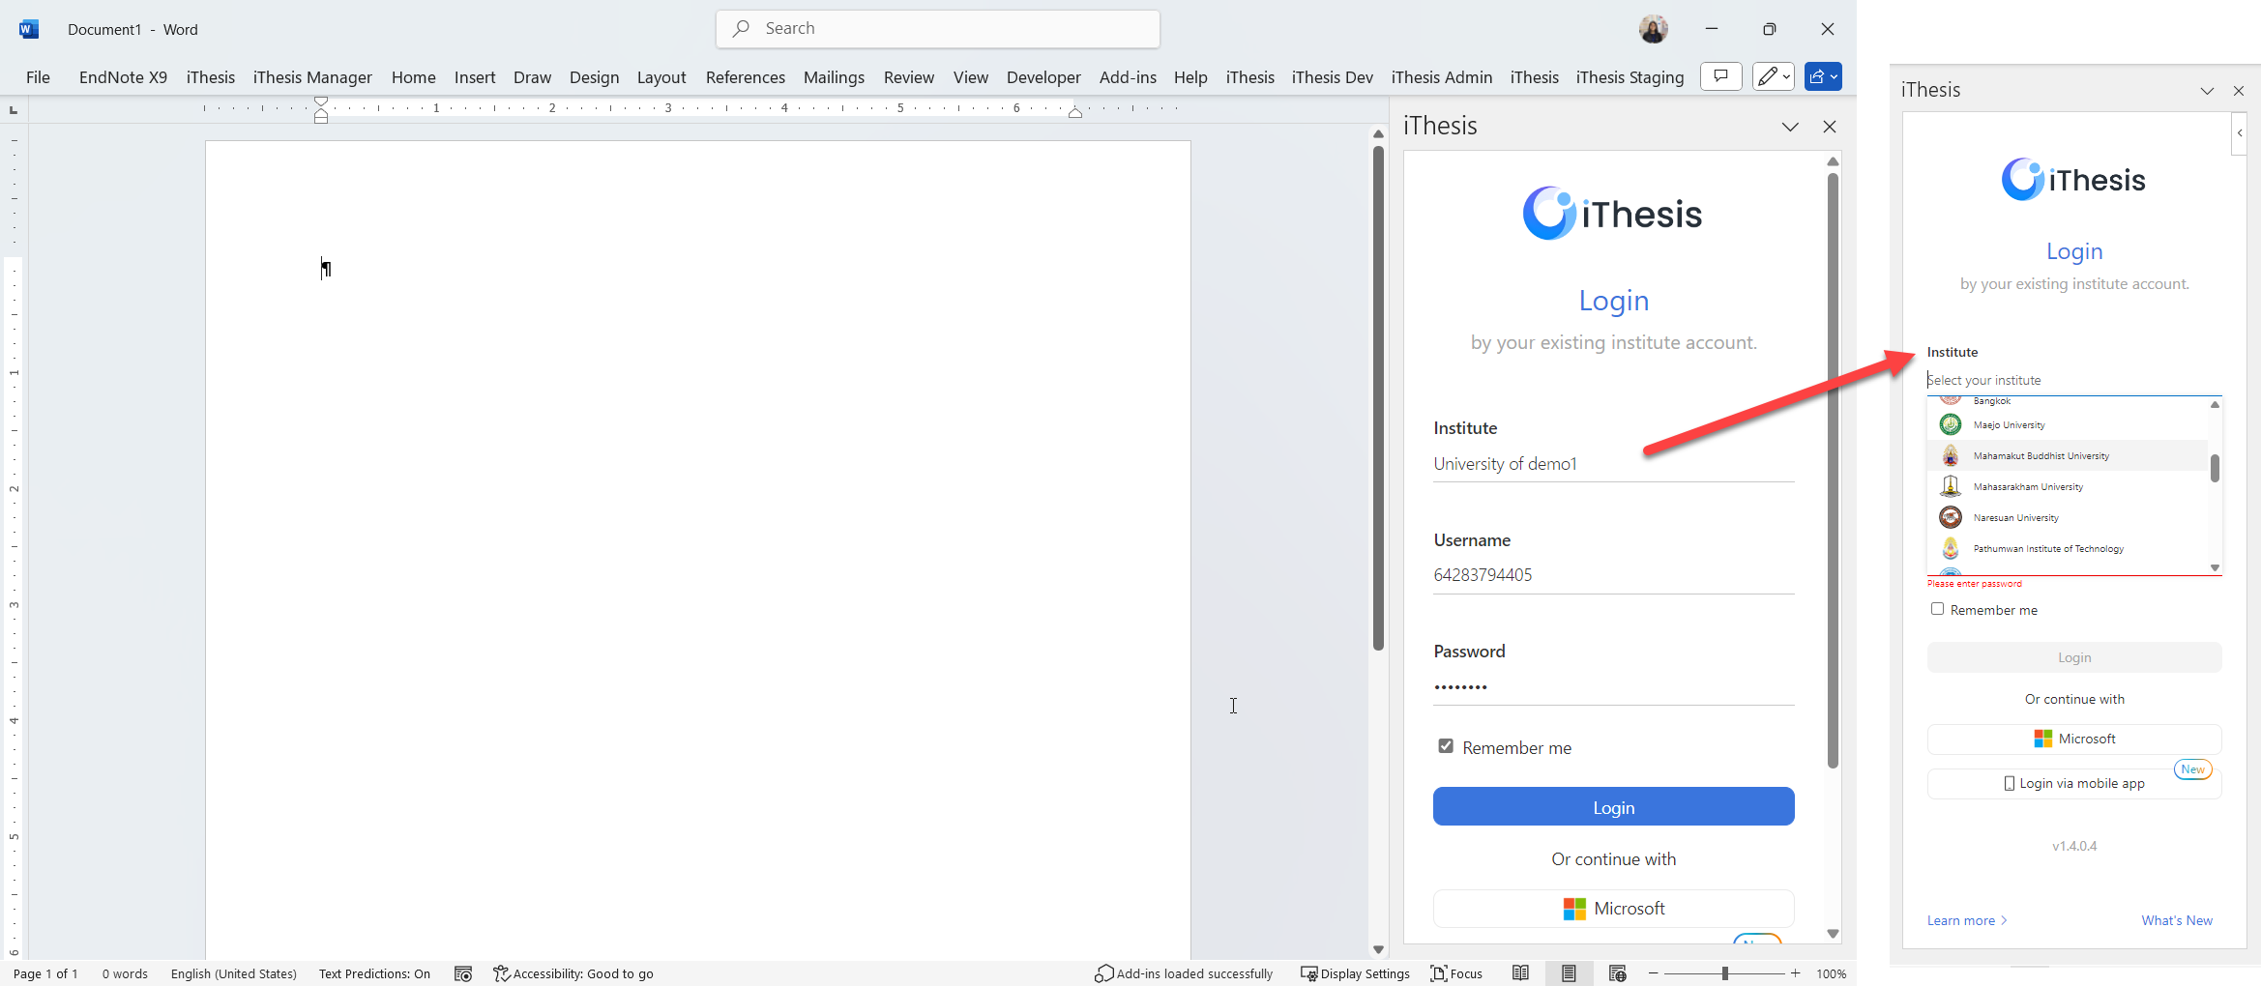Open the user account avatar
Image resolution: width=2261 pixels, height=986 pixels.
pos(1654,29)
